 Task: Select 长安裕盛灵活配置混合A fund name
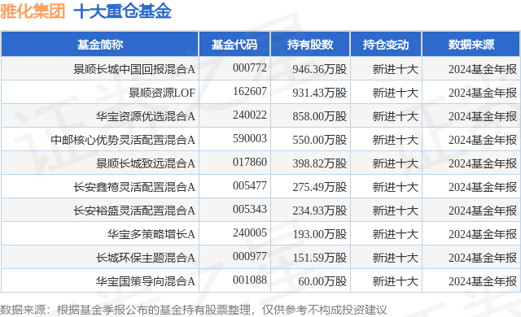[134, 211]
